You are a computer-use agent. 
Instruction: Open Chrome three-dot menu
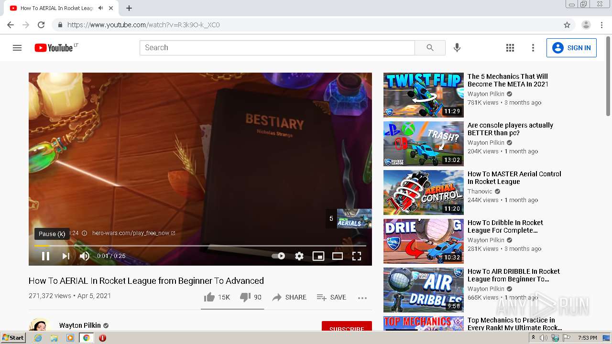[x=601, y=25]
